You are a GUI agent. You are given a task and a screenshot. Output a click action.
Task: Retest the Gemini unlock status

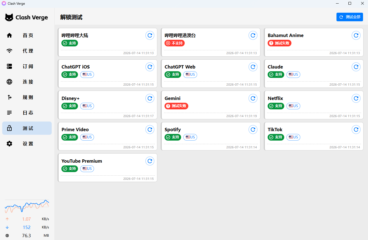(253, 98)
